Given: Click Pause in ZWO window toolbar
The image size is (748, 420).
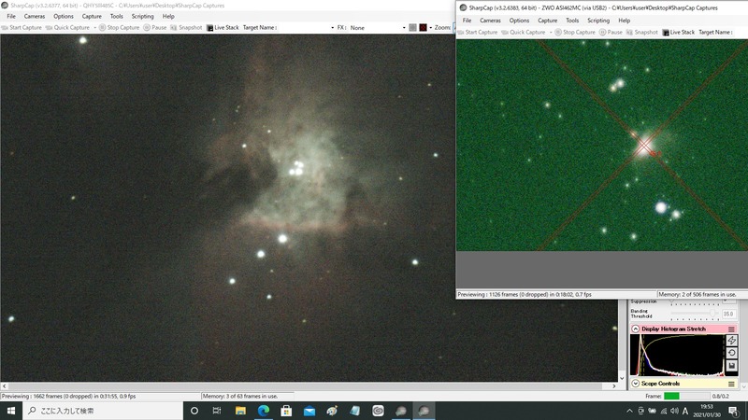Looking at the screenshot, I should point(611,33).
